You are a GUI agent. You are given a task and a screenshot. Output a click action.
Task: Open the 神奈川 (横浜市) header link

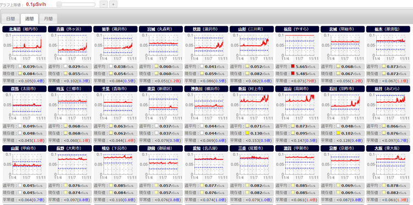(206, 89)
